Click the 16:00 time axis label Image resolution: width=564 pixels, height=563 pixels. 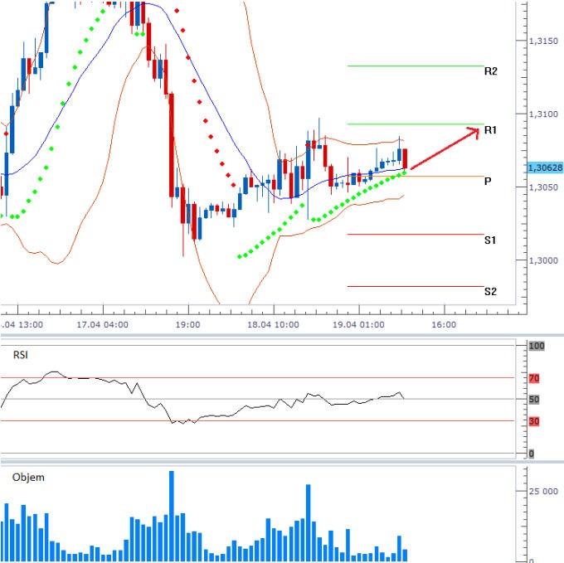(x=444, y=325)
